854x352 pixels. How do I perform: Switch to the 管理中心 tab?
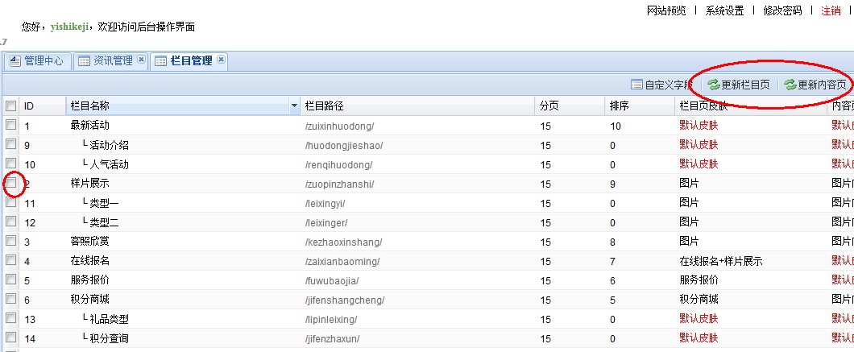point(36,60)
